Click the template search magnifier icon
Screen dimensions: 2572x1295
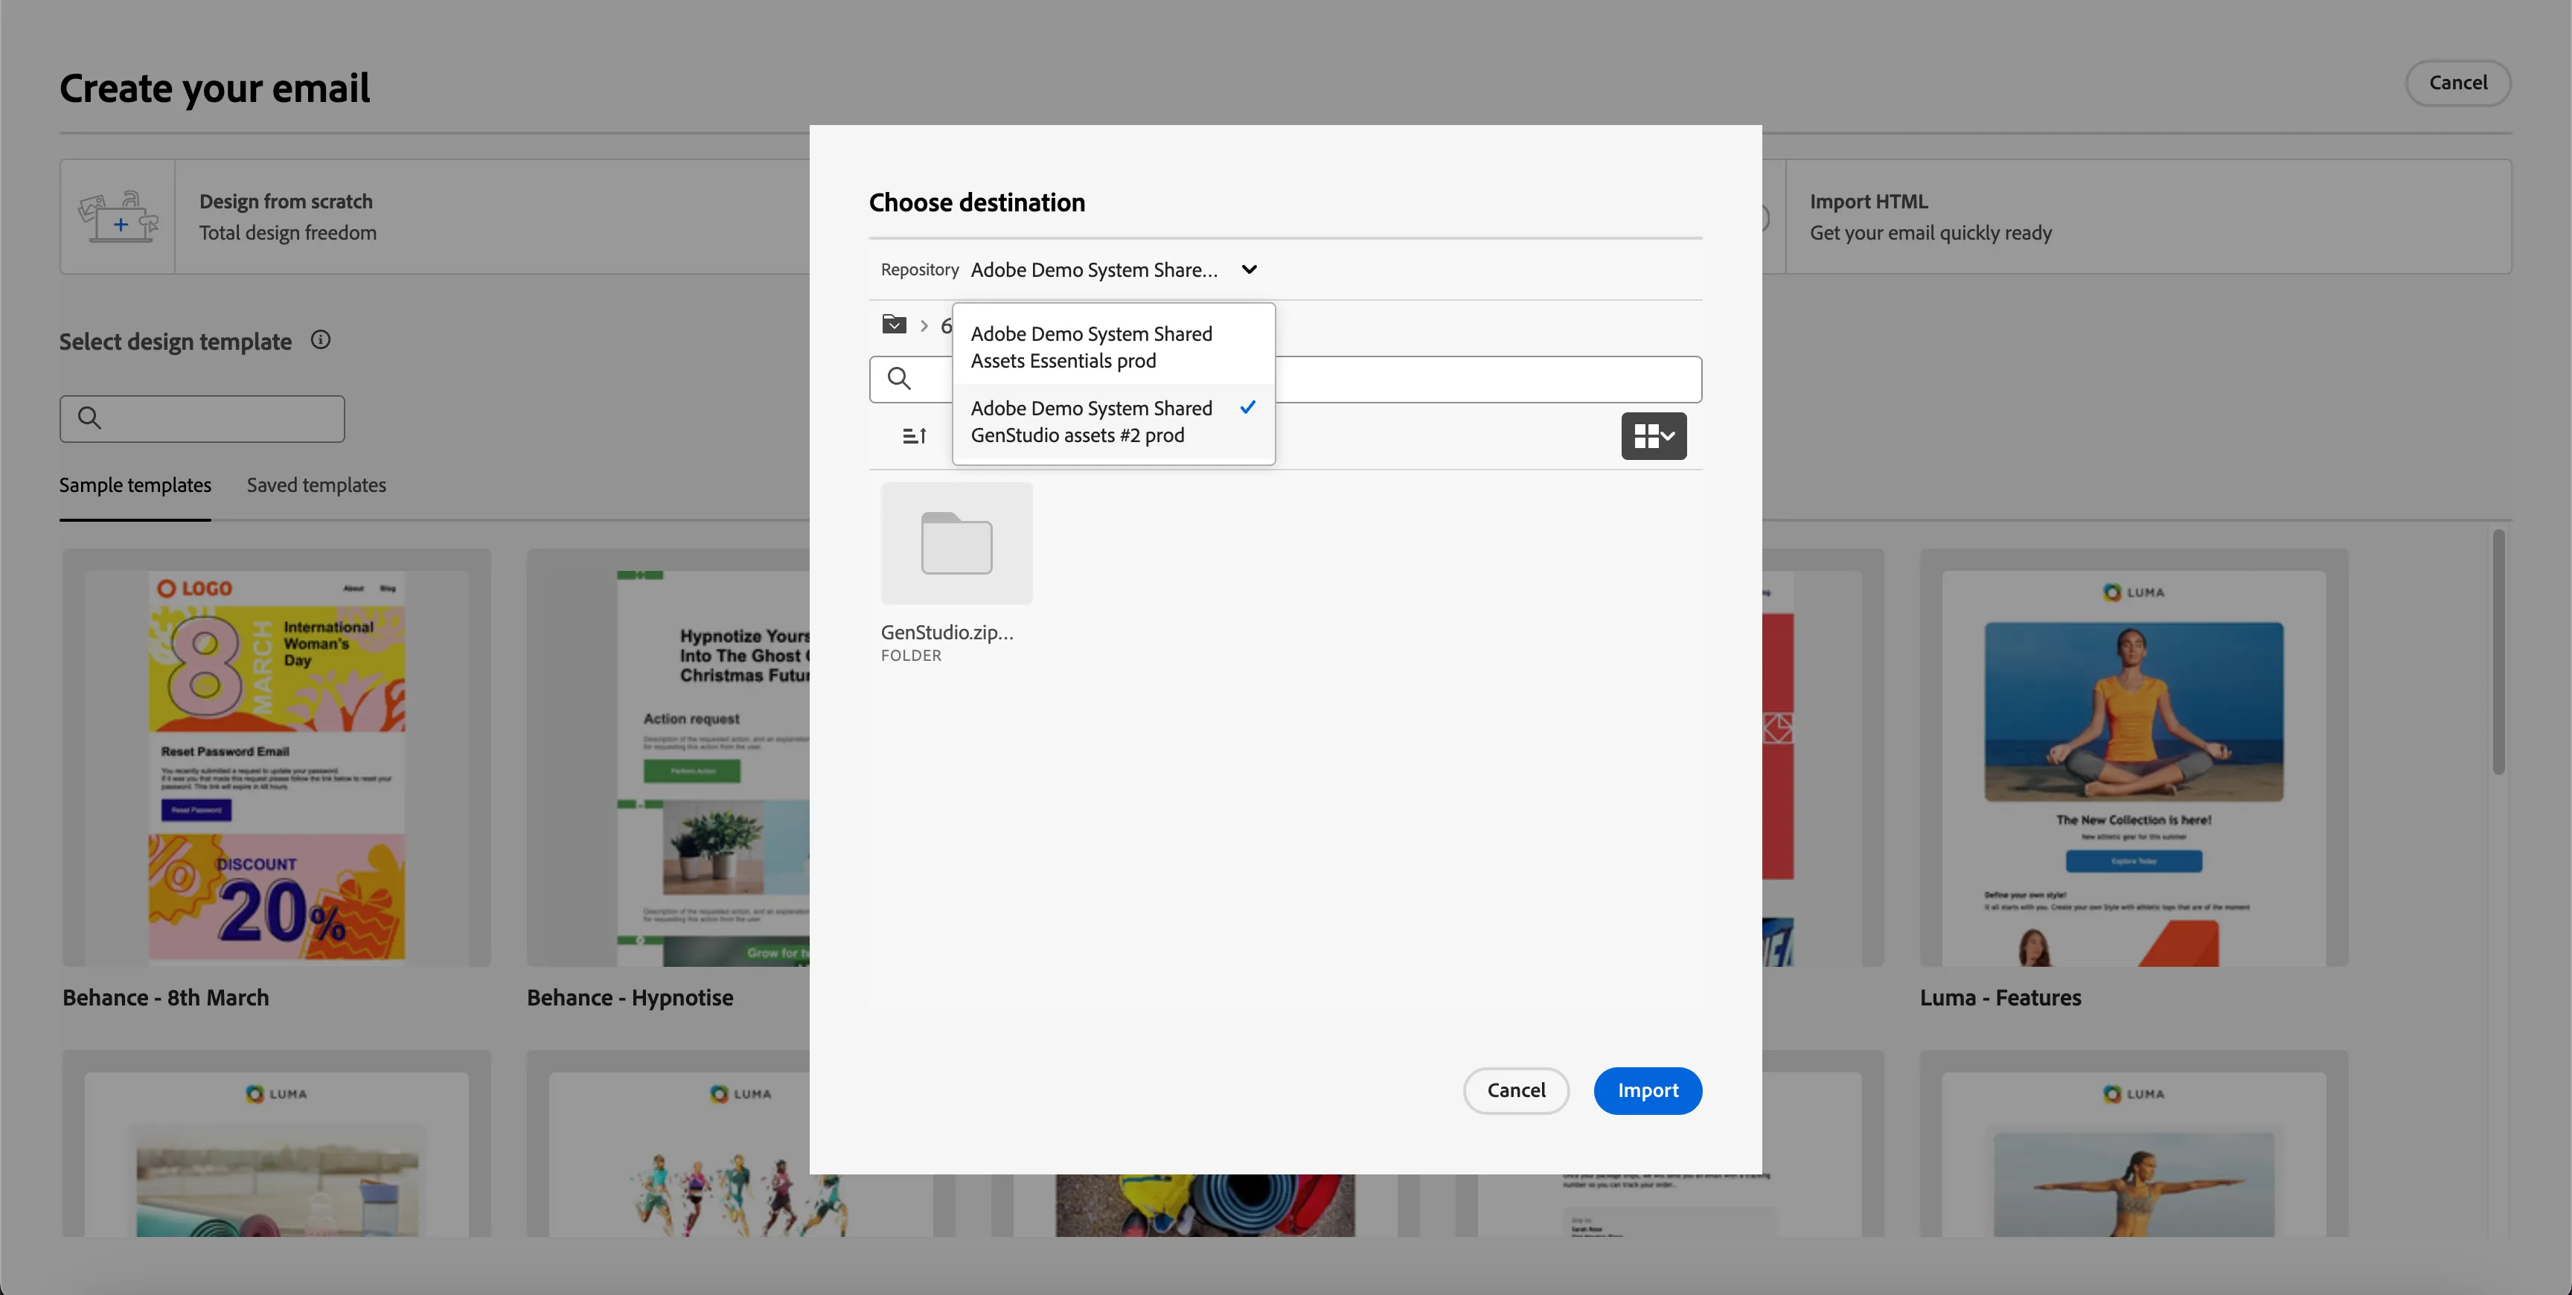[x=89, y=418]
